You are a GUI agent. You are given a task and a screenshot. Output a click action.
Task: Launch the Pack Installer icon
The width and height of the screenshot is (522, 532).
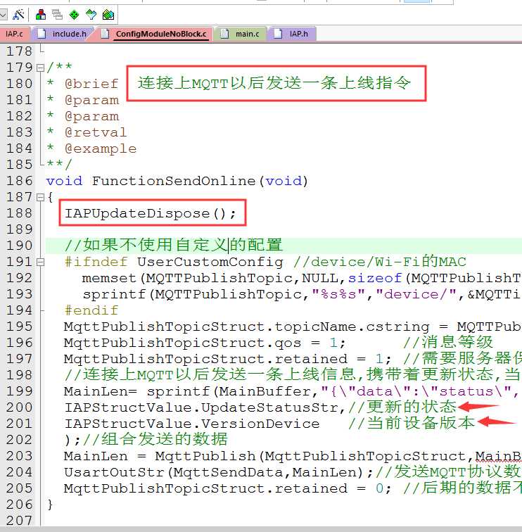tap(108, 15)
